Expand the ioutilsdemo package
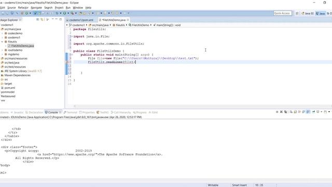Image resolution: width=332 pixels, height=187 pixels. 2,50
